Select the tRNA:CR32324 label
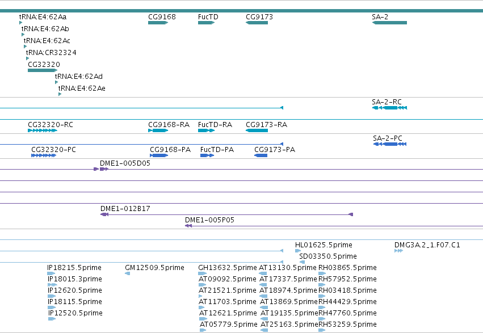Image resolution: width=483 pixels, height=333 pixels. [51, 53]
